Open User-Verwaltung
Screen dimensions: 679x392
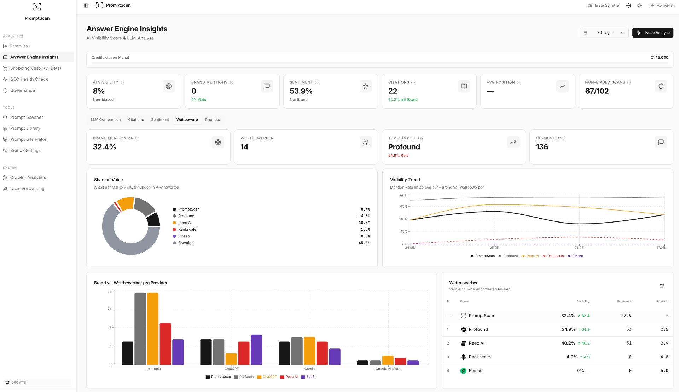37,189
